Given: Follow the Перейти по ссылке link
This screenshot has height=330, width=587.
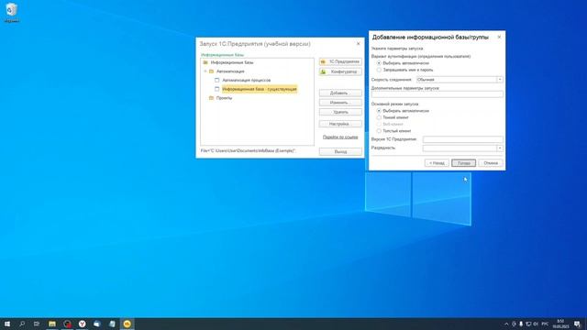Looking at the screenshot, I should (340, 137).
